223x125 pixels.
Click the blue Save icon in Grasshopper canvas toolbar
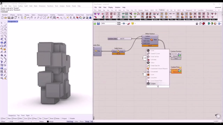pos(98,24)
